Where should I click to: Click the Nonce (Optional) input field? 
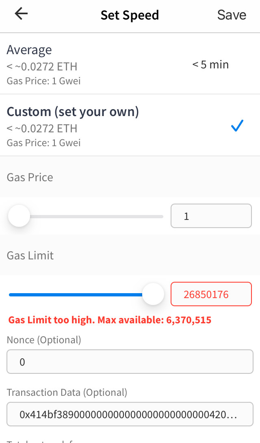click(130, 361)
